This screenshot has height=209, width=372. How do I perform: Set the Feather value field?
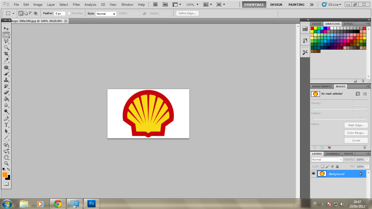coord(60,13)
